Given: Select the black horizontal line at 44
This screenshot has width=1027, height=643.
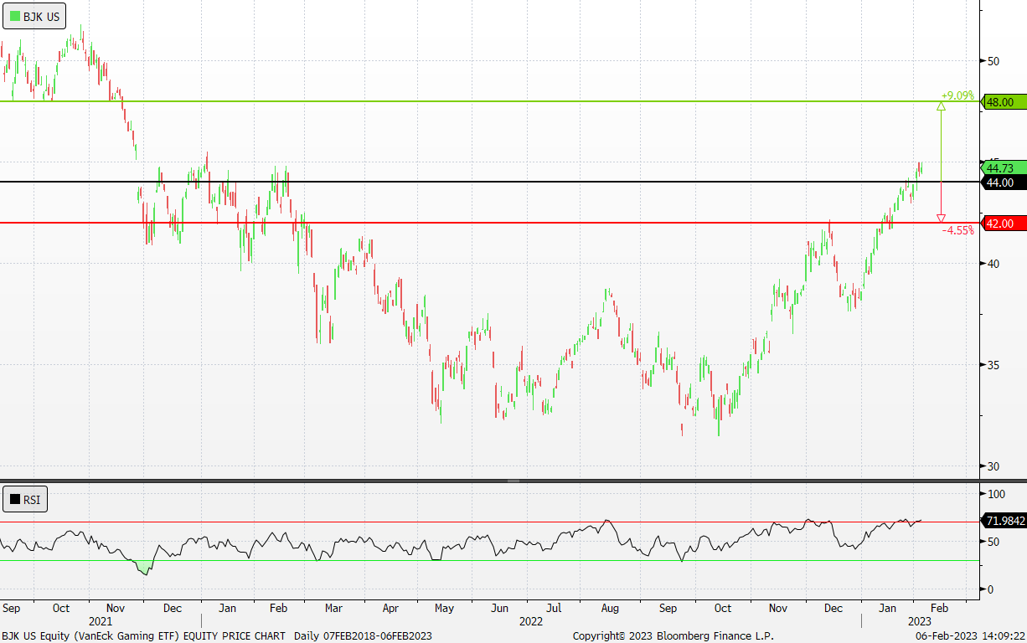Looking at the screenshot, I should click(x=489, y=182).
